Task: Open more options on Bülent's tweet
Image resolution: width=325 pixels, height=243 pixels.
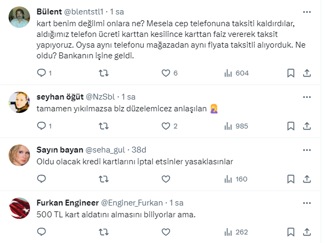Action: click(x=307, y=11)
